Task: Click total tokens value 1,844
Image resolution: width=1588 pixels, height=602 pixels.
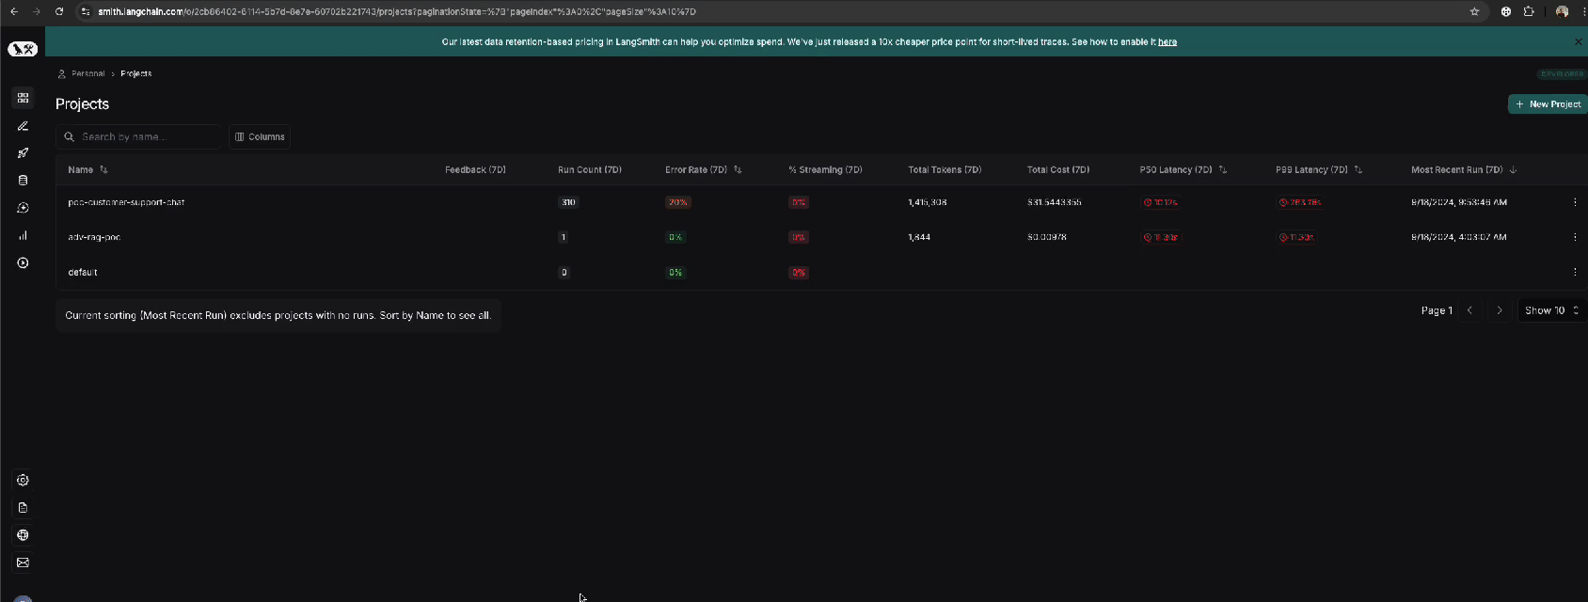Action: click(919, 237)
